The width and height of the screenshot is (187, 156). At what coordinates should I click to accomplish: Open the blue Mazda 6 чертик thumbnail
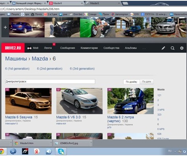tap(130, 101)
